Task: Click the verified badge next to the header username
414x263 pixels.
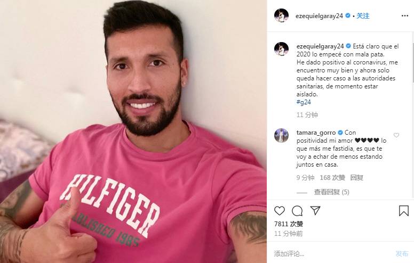Action: click(x=348, y=15)
